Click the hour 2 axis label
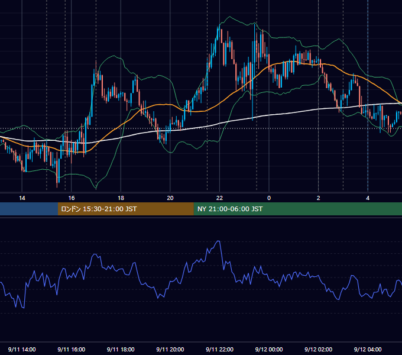Screen dimensions: 402x355 (x=319, y=198)
